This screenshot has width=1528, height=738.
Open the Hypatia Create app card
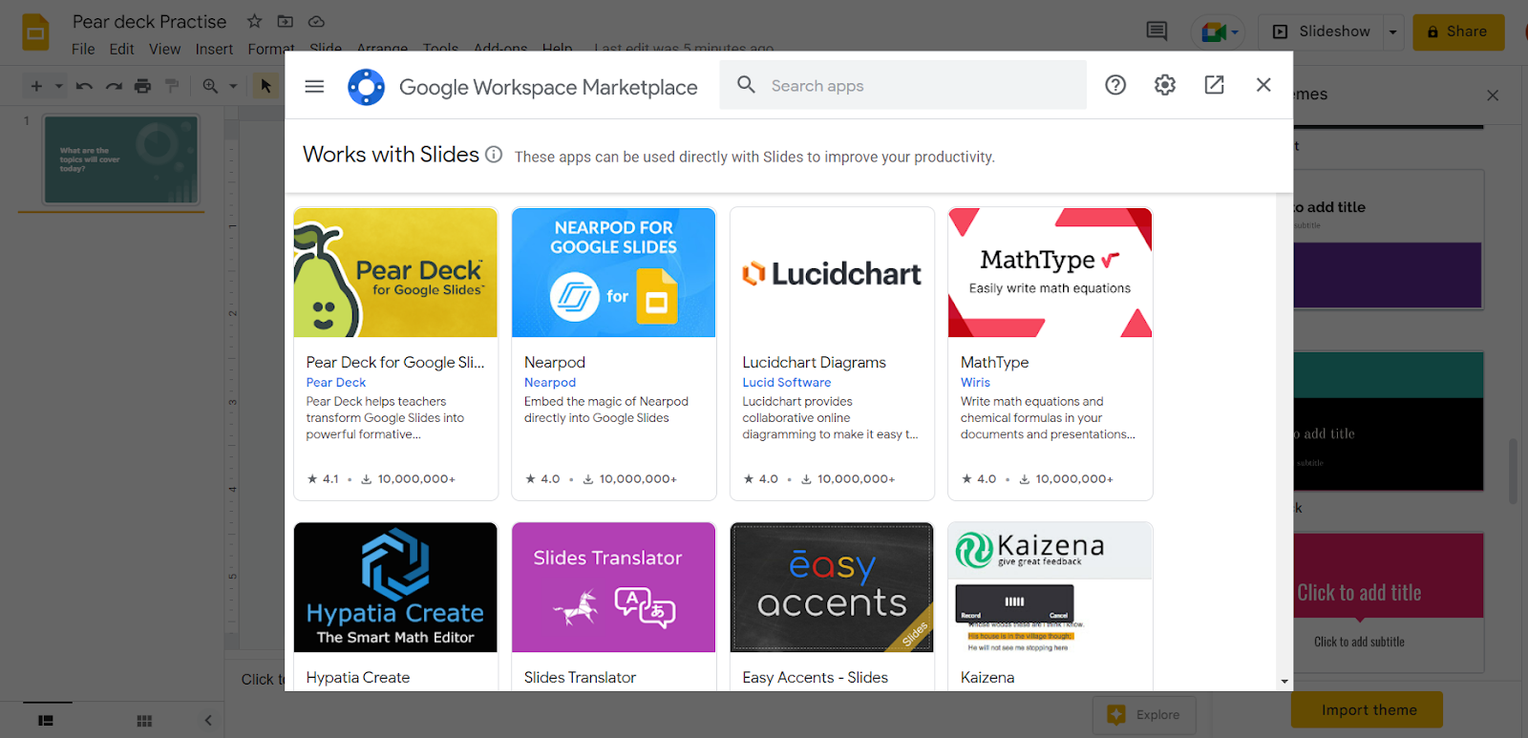395,606
